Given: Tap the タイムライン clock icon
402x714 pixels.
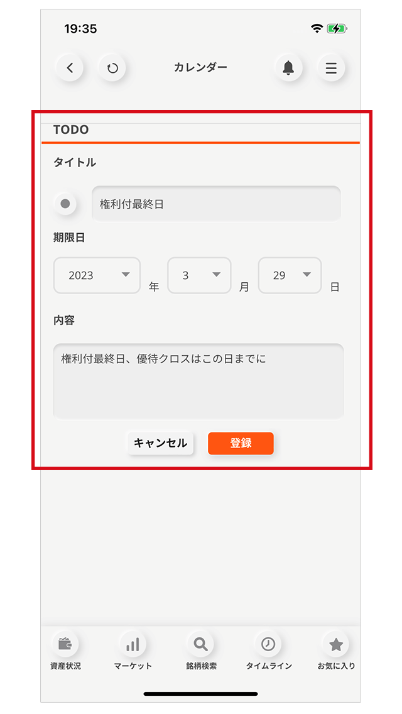Looking at the screenshot, I should [268, 644].
